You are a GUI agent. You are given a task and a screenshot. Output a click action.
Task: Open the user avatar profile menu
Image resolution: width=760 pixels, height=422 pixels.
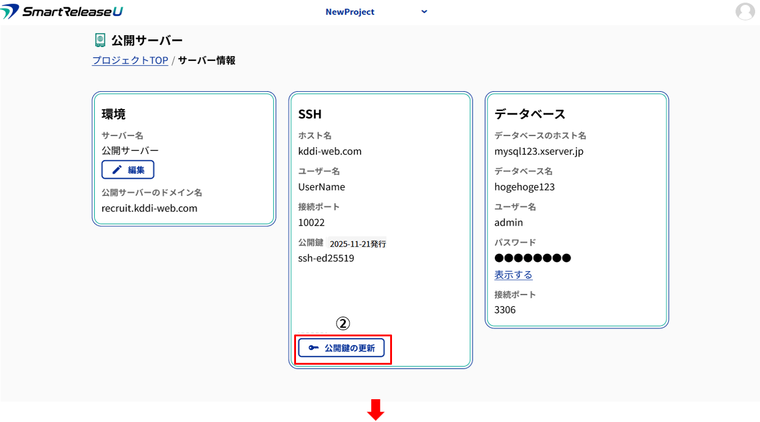point(745,12)
